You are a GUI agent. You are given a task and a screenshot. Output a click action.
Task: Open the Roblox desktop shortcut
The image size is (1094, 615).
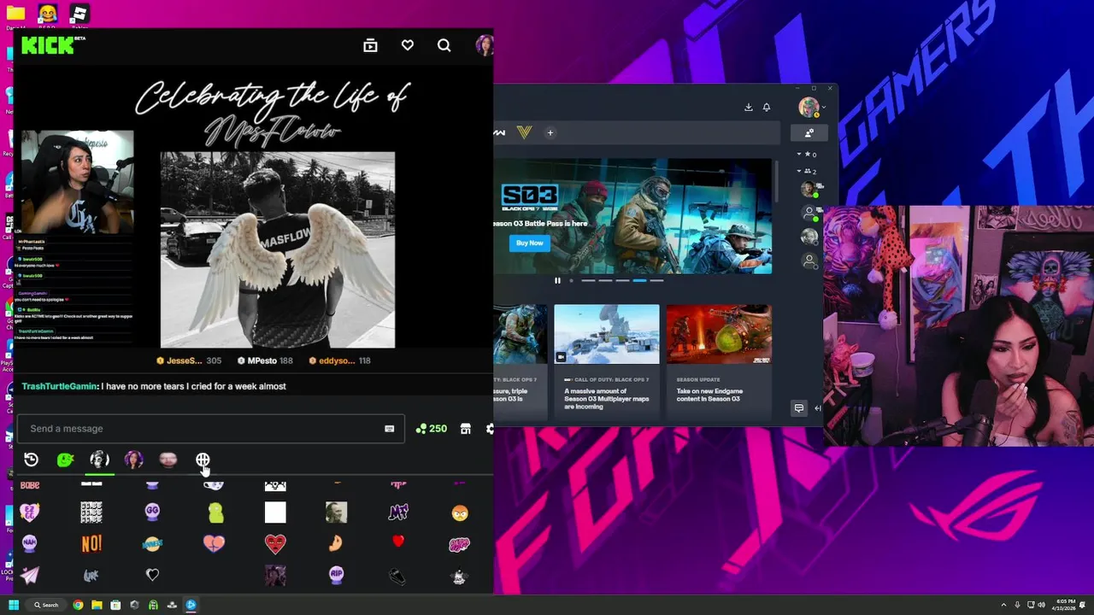[79, 15]
